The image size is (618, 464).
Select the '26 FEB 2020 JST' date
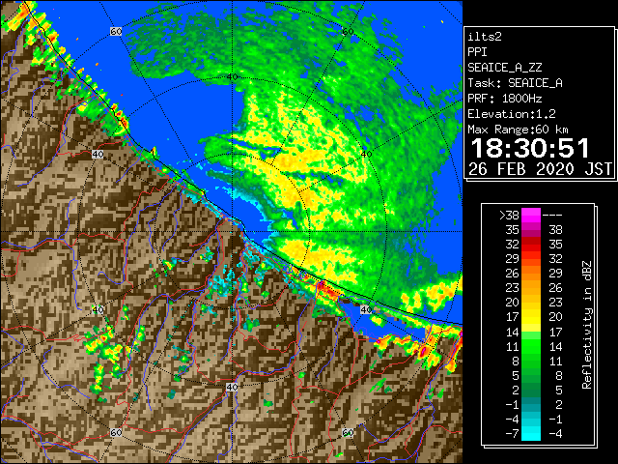pyautogui.click(x=541, y=169)
